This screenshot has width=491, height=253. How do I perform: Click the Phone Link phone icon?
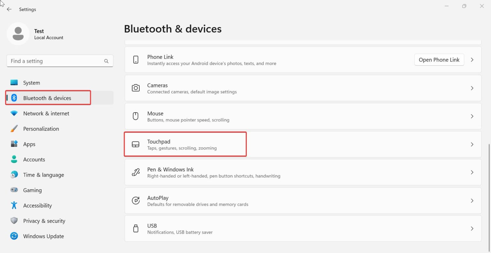pos(136,59)
